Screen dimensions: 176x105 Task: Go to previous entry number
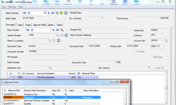click(32, 30)
